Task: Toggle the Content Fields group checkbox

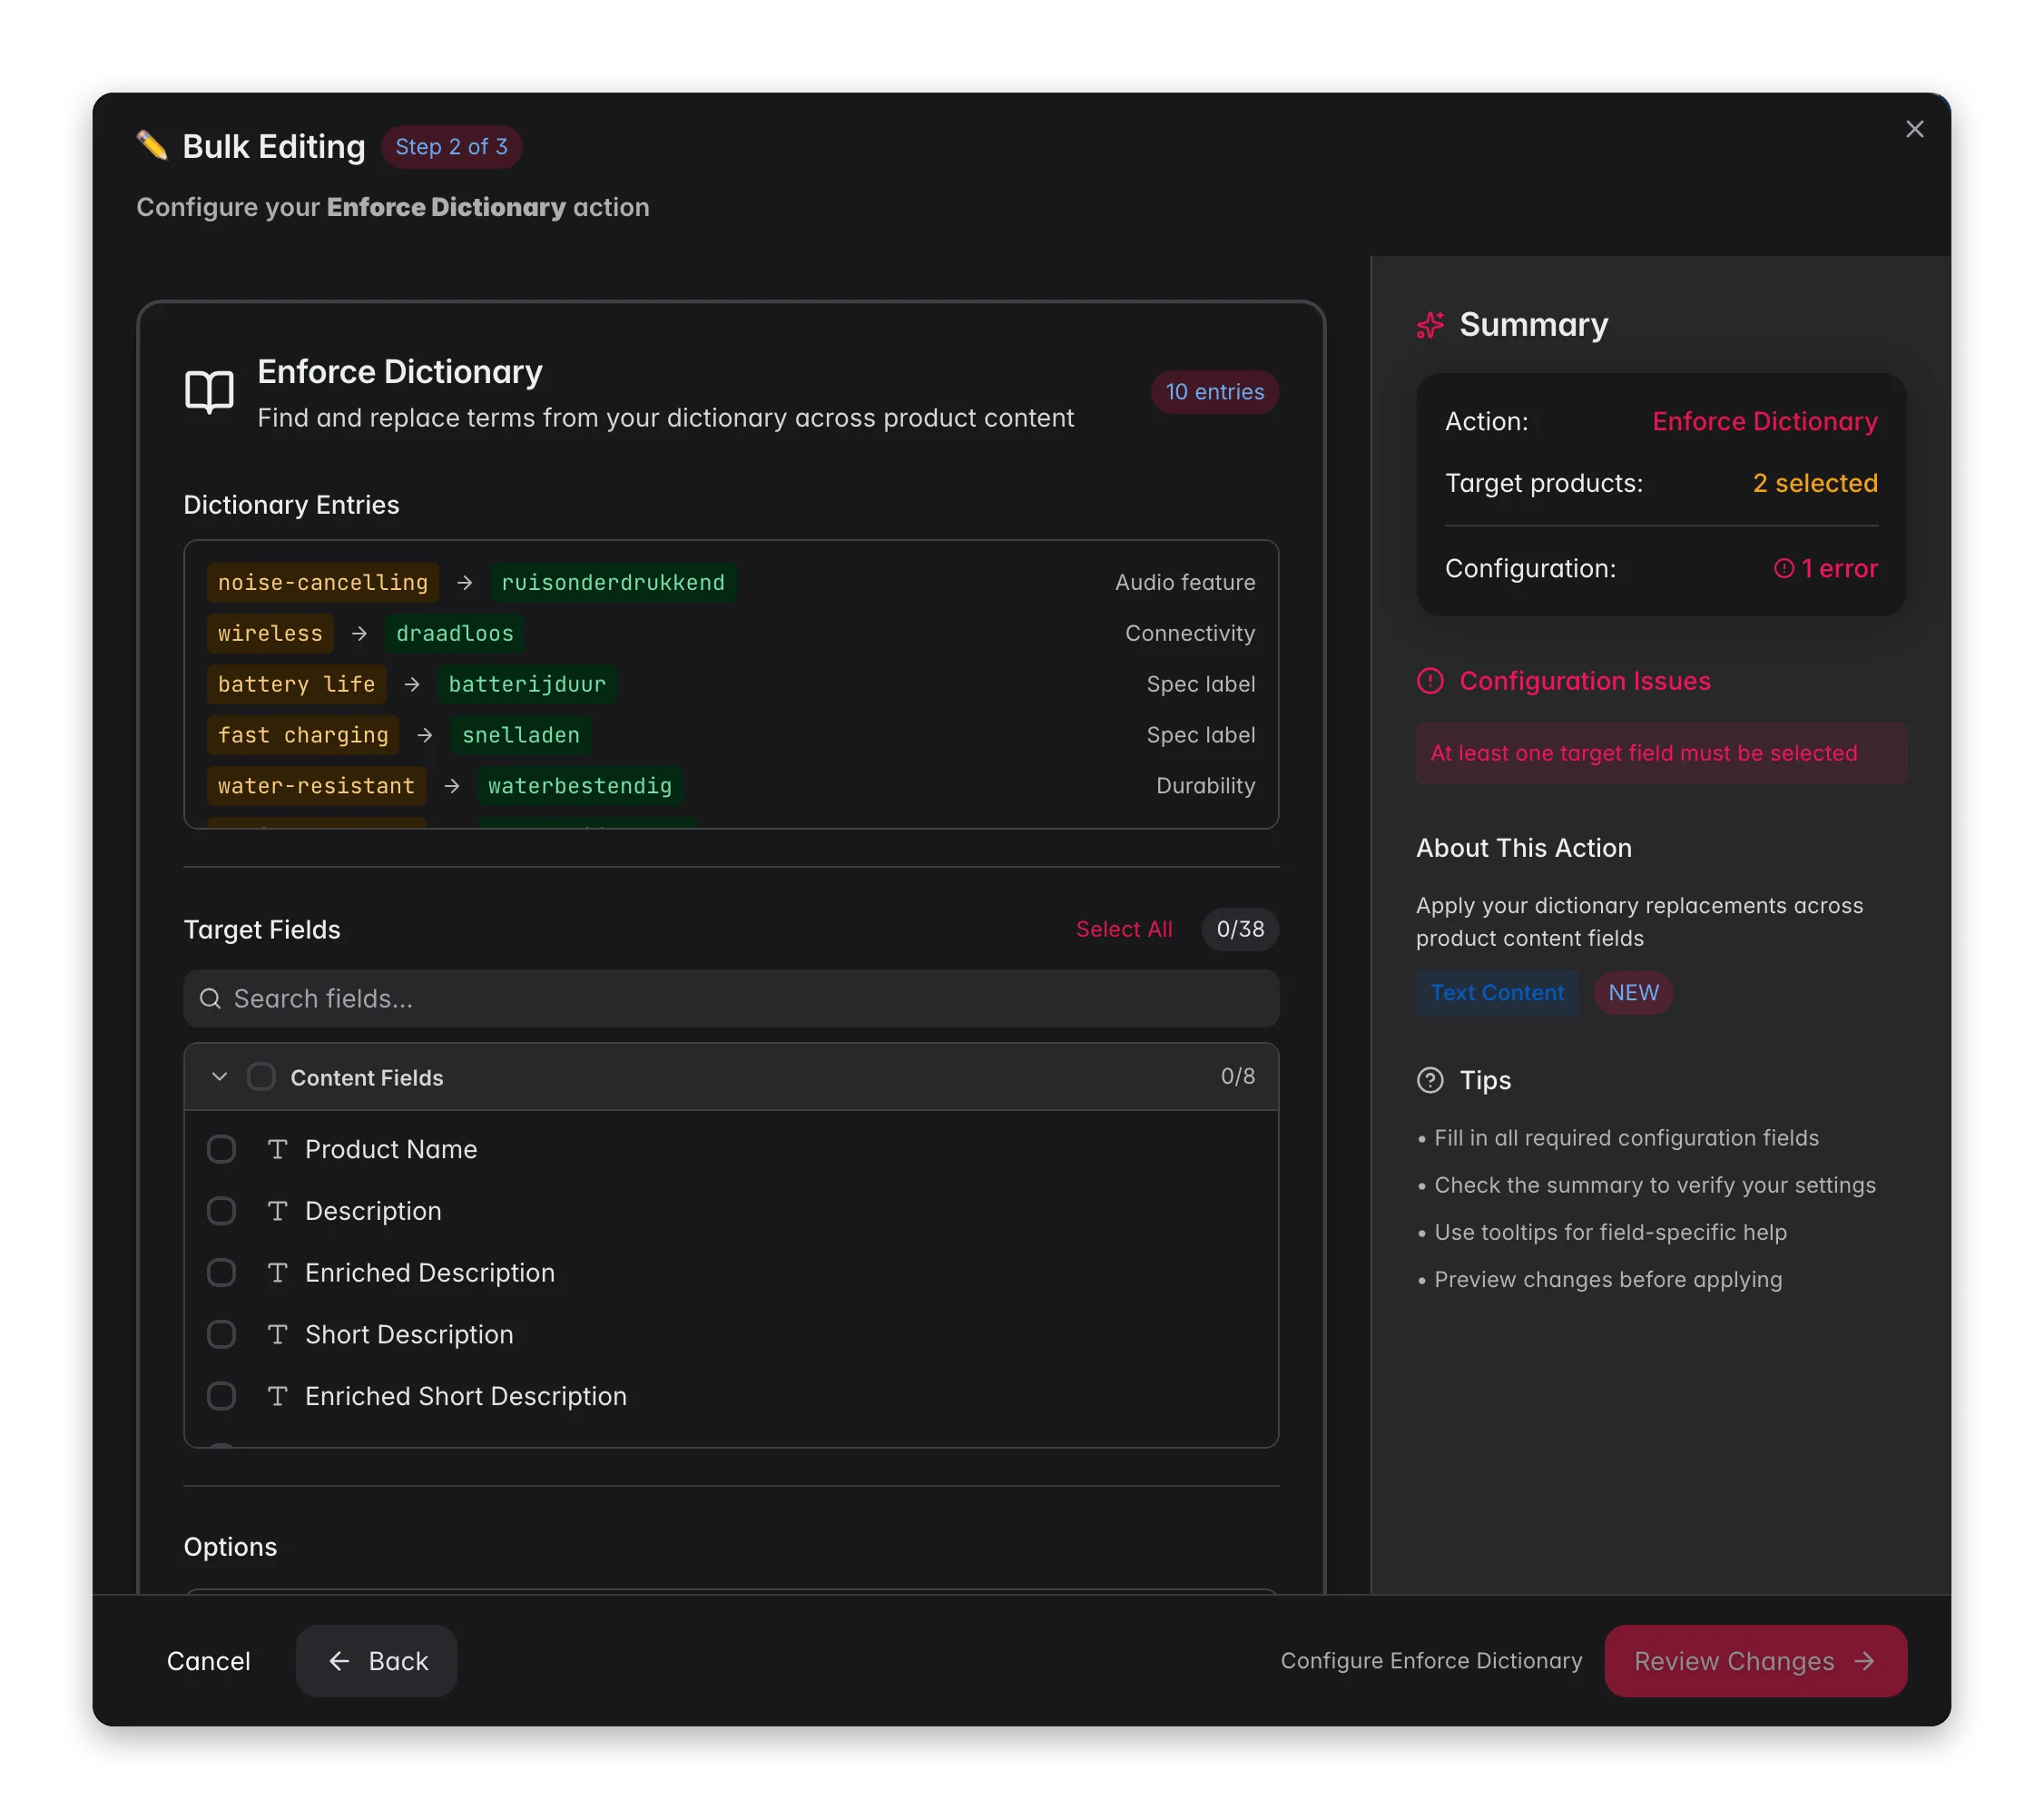Action: coord(261,1077)
